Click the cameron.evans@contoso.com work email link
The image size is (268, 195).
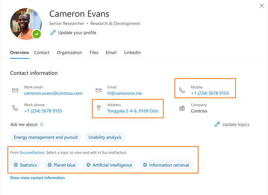pos(53,93)
